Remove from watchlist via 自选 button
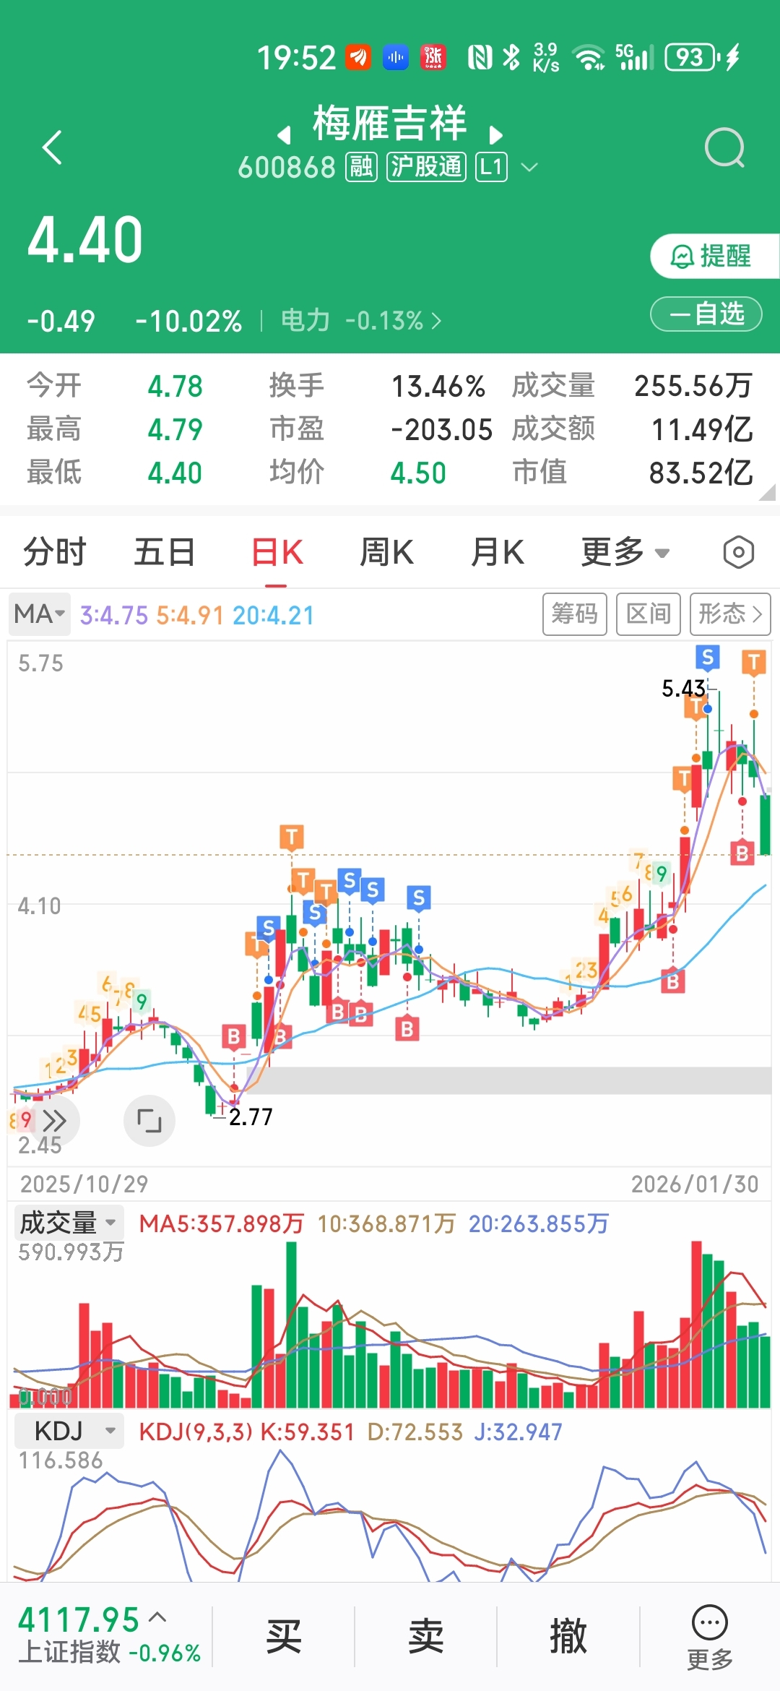The image size is (780, 1691). tap(706, 314)
